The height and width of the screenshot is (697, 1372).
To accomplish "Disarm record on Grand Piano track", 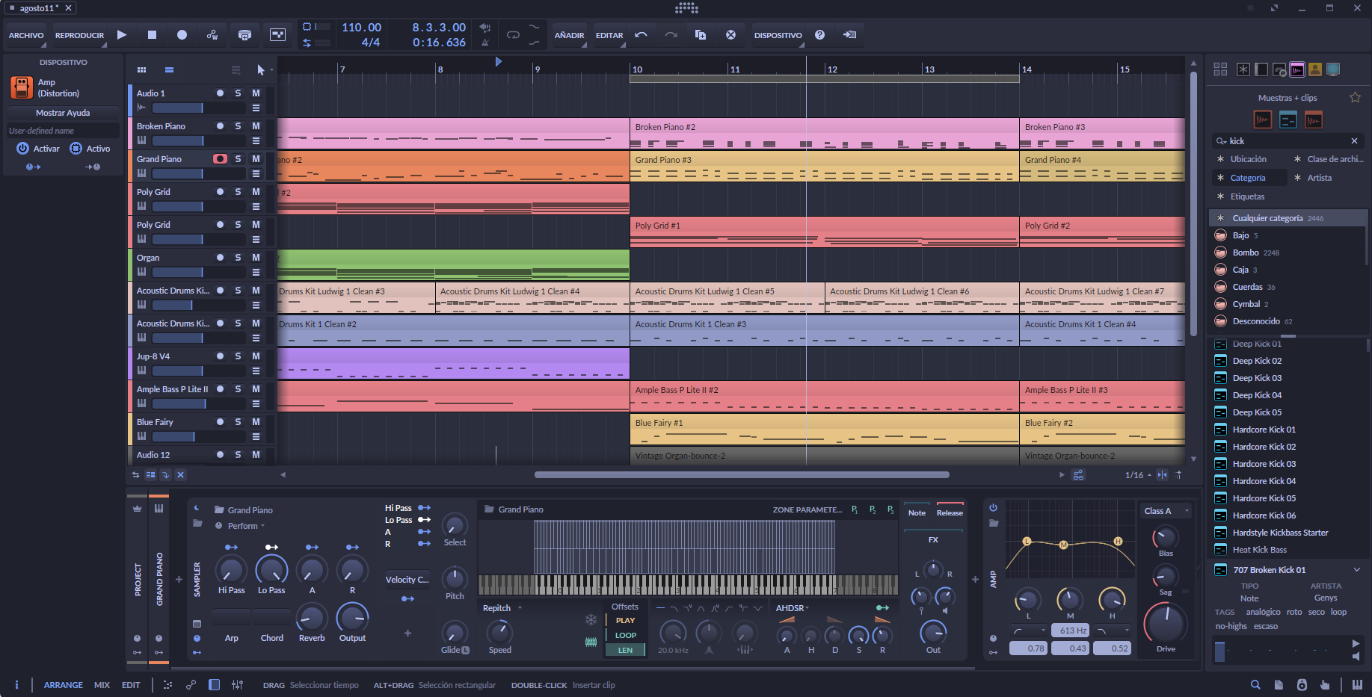I will [x=220, y=158].
